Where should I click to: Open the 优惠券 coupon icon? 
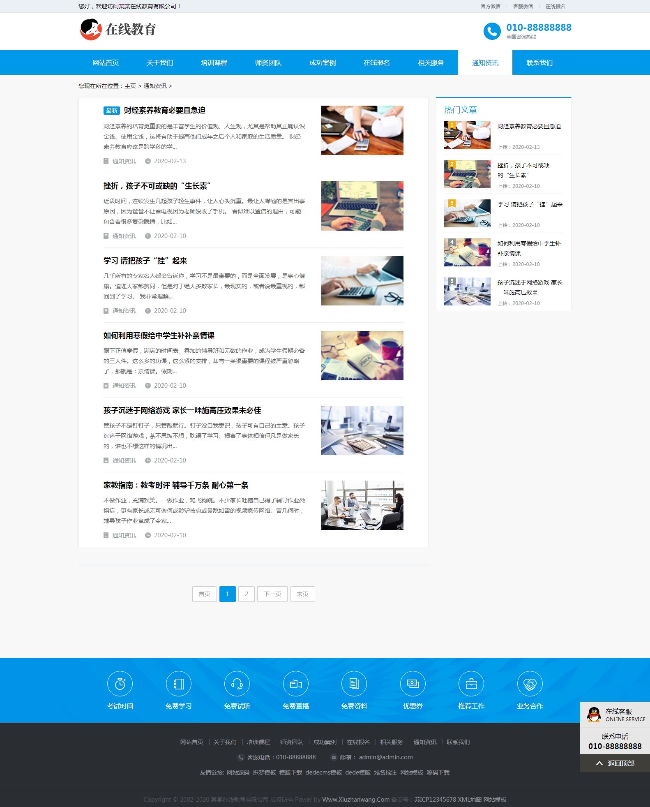tap(413, 684)
